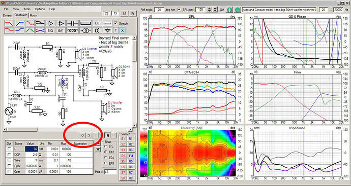Viewport: 351px width, 186px height.
Task: Store variant with S8 button
Action: [123, 178]
